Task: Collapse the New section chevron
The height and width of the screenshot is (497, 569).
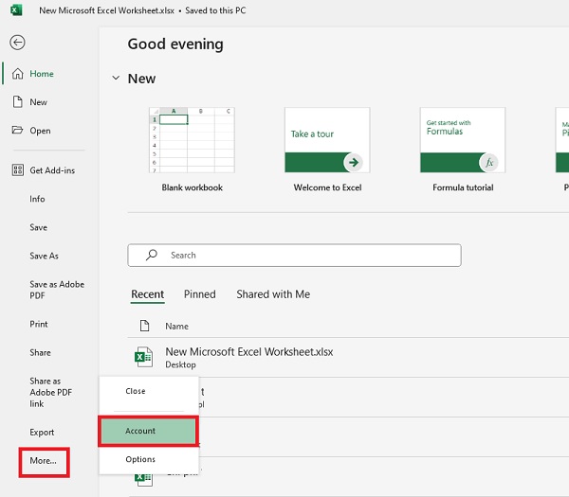Action: click(x=116, y=78)
